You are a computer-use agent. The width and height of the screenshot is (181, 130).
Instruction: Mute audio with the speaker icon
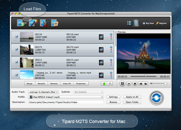coord(151,83)
